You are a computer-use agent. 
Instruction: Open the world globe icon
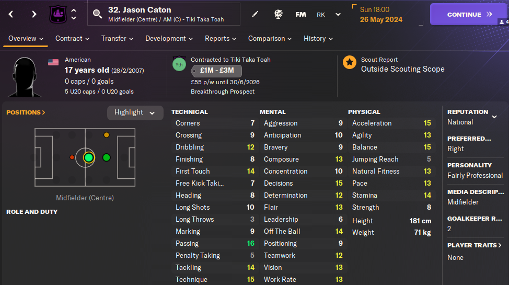[x=279, y=14]
